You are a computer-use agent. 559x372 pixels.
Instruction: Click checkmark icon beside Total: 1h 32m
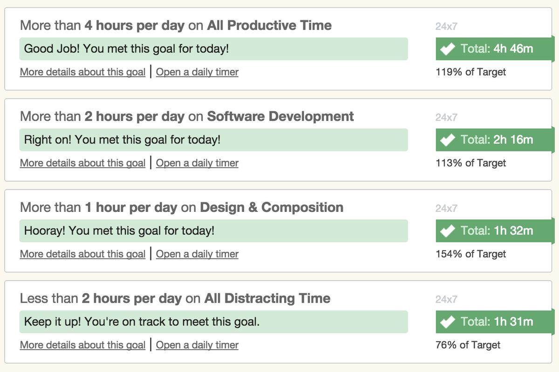click(x=448, y=231)
